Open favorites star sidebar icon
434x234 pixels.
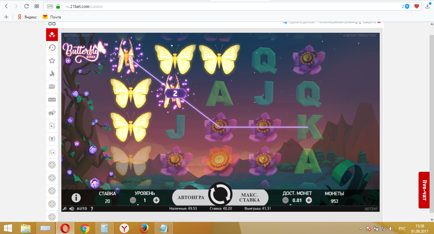52,61
